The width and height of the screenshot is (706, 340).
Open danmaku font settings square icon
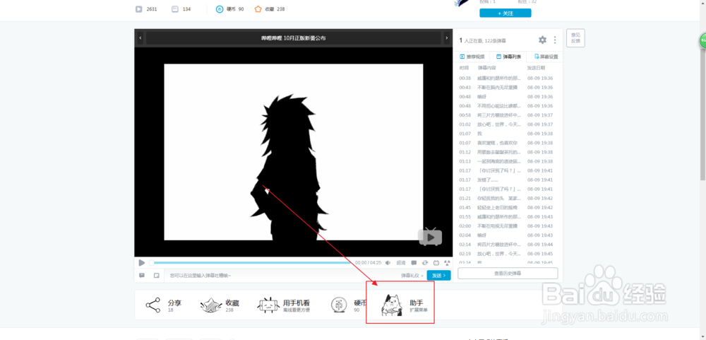coord(157,275)
